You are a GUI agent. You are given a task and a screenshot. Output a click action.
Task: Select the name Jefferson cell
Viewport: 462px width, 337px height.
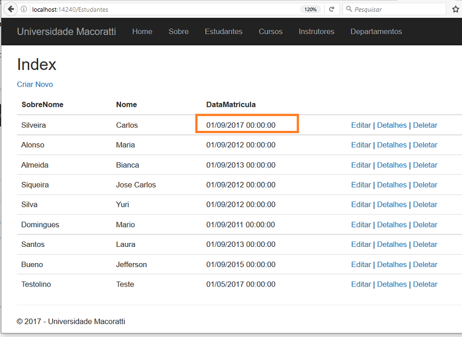pyautogui.click(x=131, y=264)
